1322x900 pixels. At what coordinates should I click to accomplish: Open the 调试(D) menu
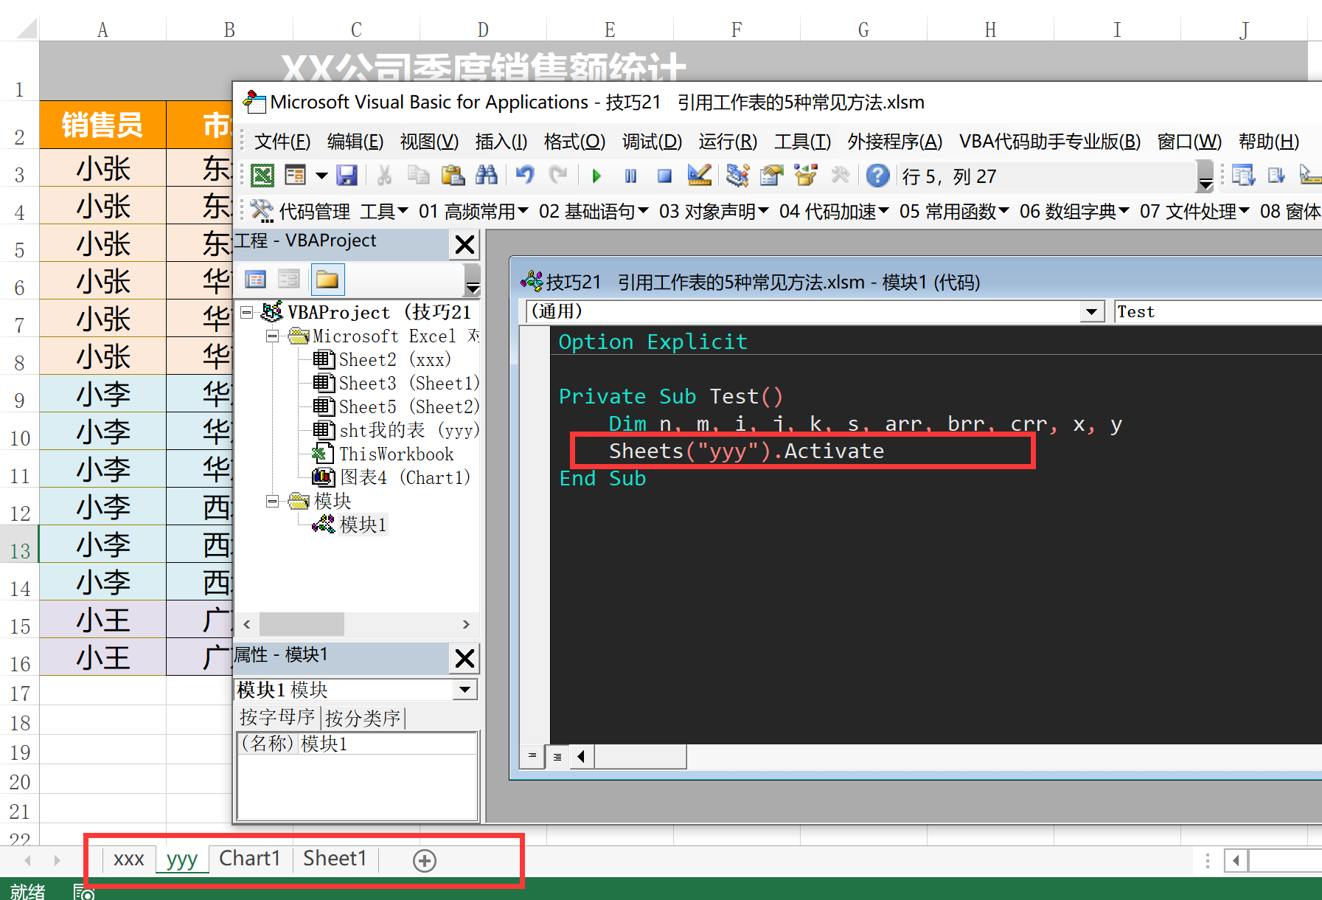click(x=652, y=141)
